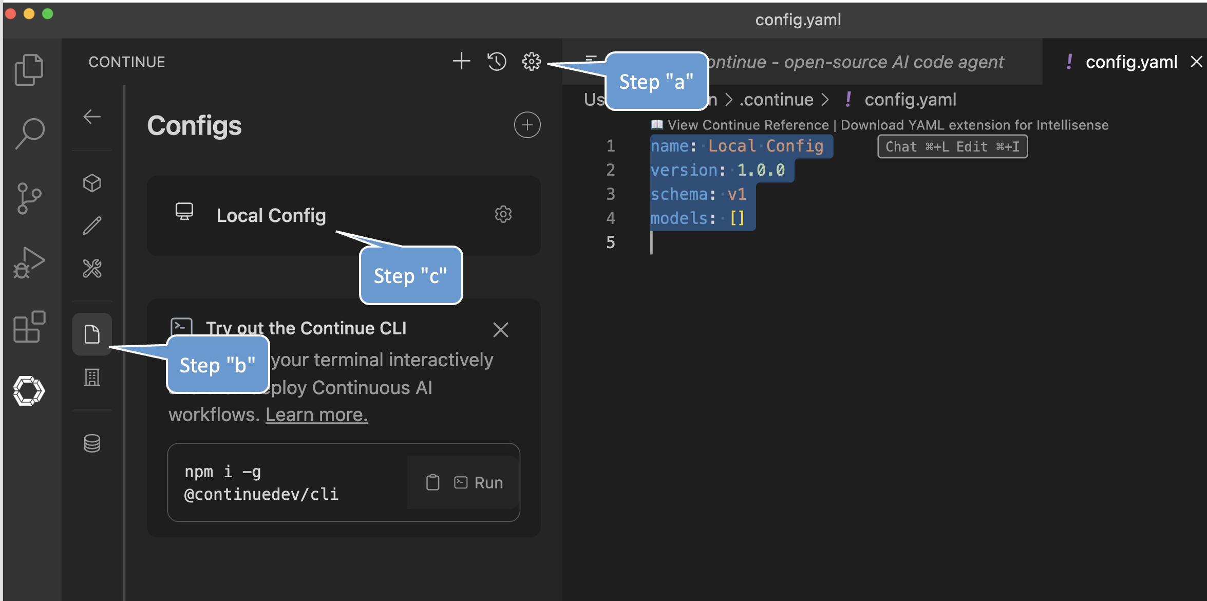Start a new Continue session with the plus icon

[461, 62]
